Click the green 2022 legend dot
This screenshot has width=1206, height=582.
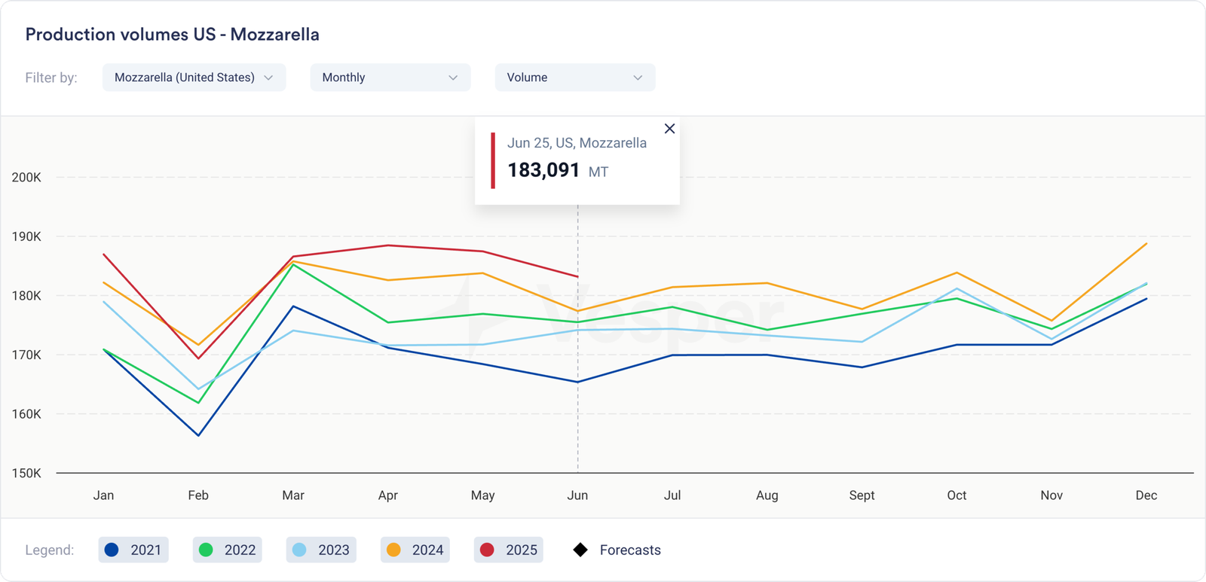pos(206,550)
